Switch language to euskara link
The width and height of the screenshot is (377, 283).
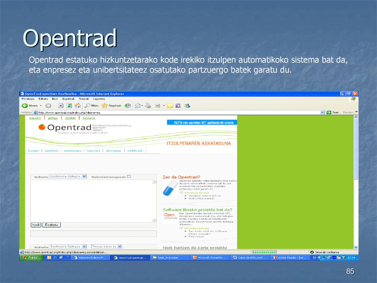pos(88,118)
